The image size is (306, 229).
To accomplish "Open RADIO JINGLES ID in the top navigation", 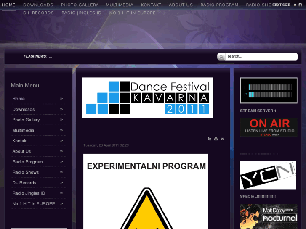I will pos(82,13).
